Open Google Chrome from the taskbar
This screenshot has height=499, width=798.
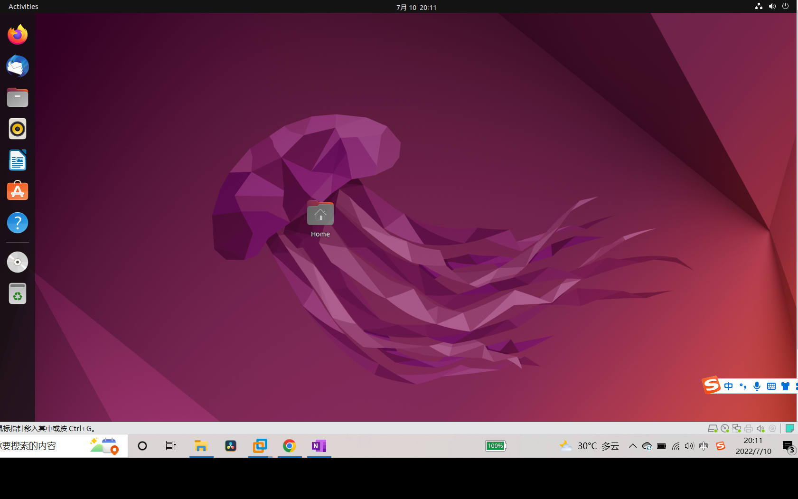tap(290, 446)
